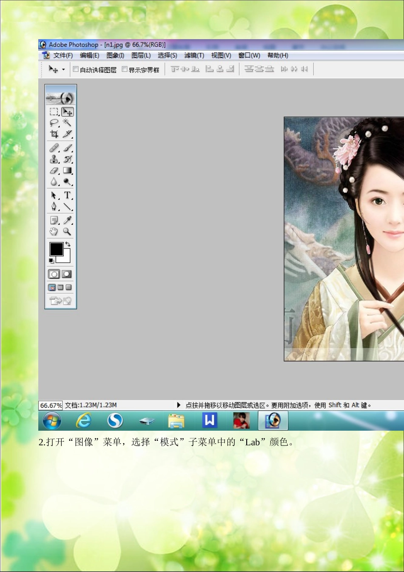404x572 pixels.
Task: Select the Gradient tool
Action: tap(67, 171)
